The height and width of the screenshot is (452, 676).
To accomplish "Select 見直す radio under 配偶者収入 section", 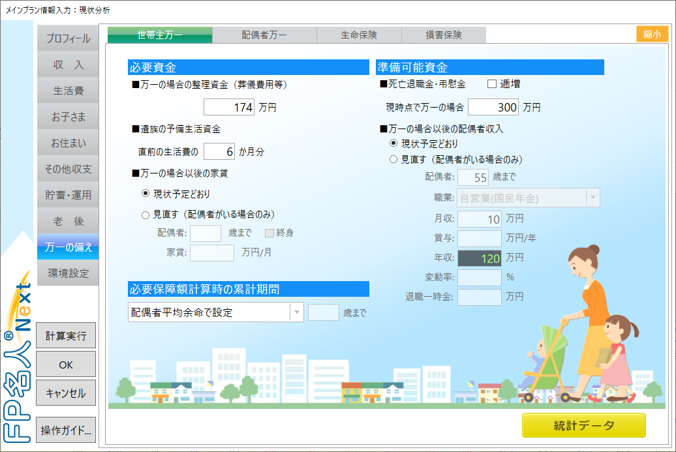I will [393, 159].
